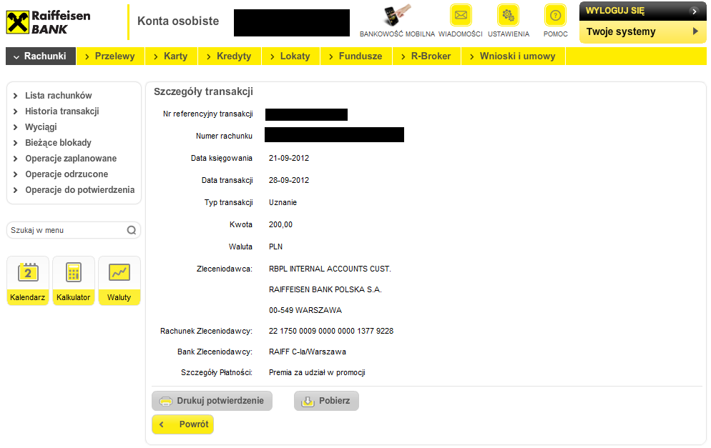Open Operacje odrzucone
This screenshot has width=711, height=448.
67,174
